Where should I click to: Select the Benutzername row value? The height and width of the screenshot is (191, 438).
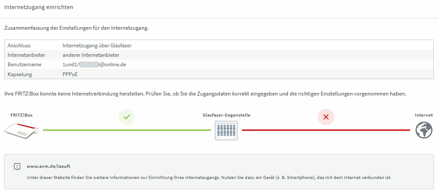[95, 65]
